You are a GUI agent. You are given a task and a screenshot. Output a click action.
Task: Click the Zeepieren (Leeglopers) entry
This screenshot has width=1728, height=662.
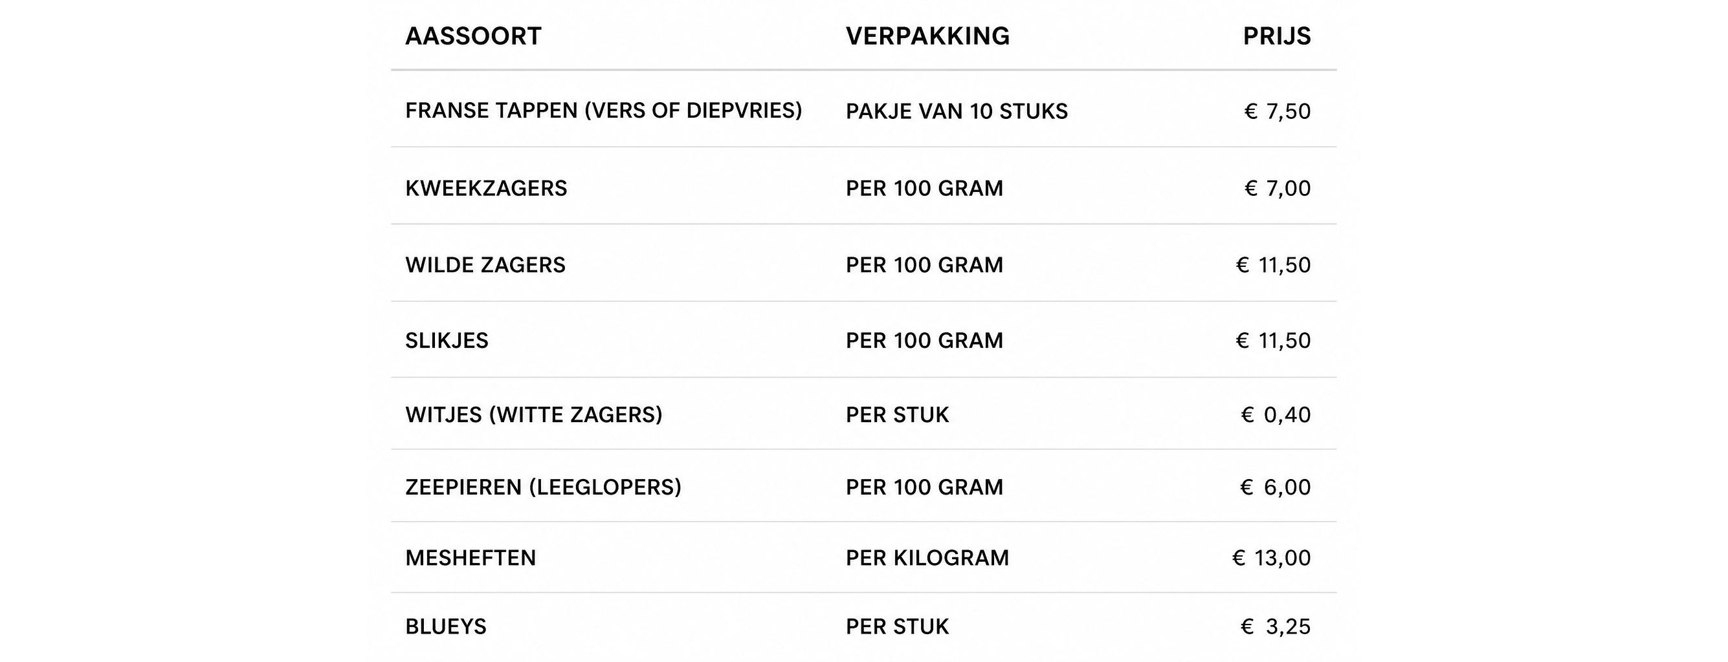[x=544, y=487]
